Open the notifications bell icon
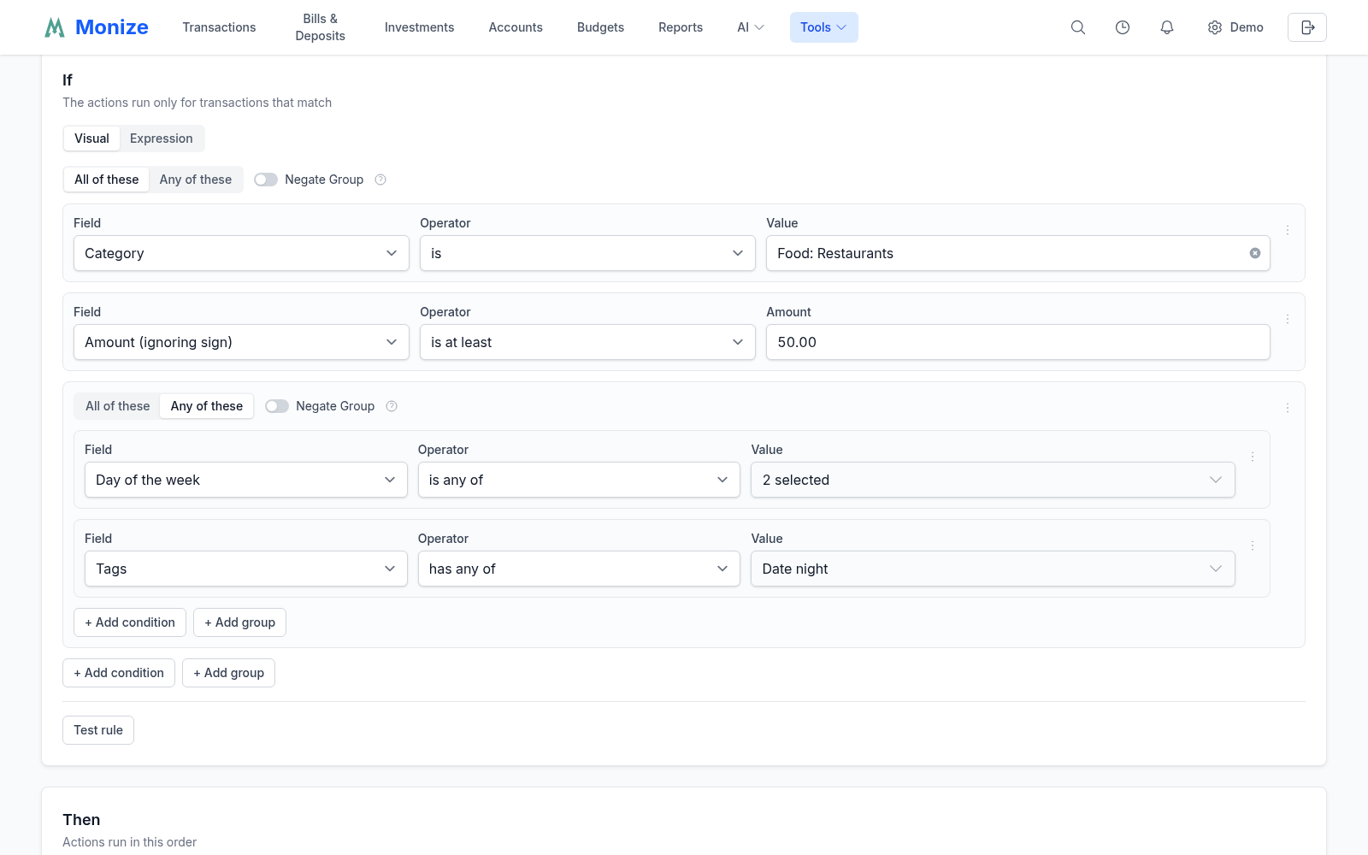This screenshot has height=855, width=1368. (1167, 27)
